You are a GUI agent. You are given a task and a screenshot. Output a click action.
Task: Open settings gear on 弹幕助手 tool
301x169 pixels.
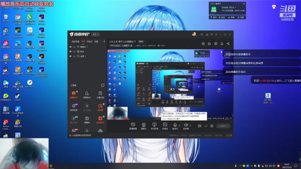[77, 92]
